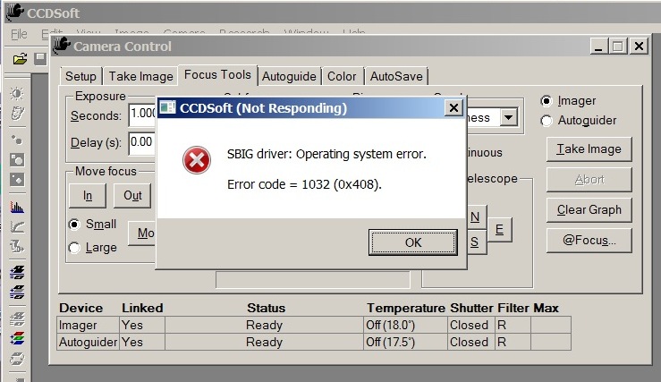Screen dimensions: 661x382
Task: Click the Clear Graph button
Action: coord(589,209)
